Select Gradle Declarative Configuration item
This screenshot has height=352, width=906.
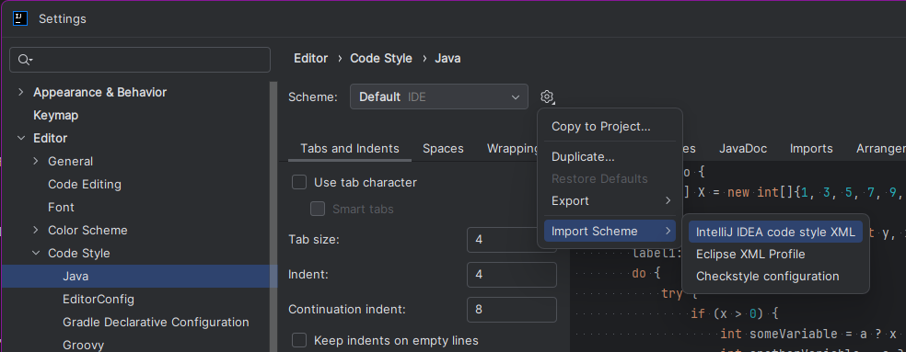pyautogui.click(x=156, y=322)
